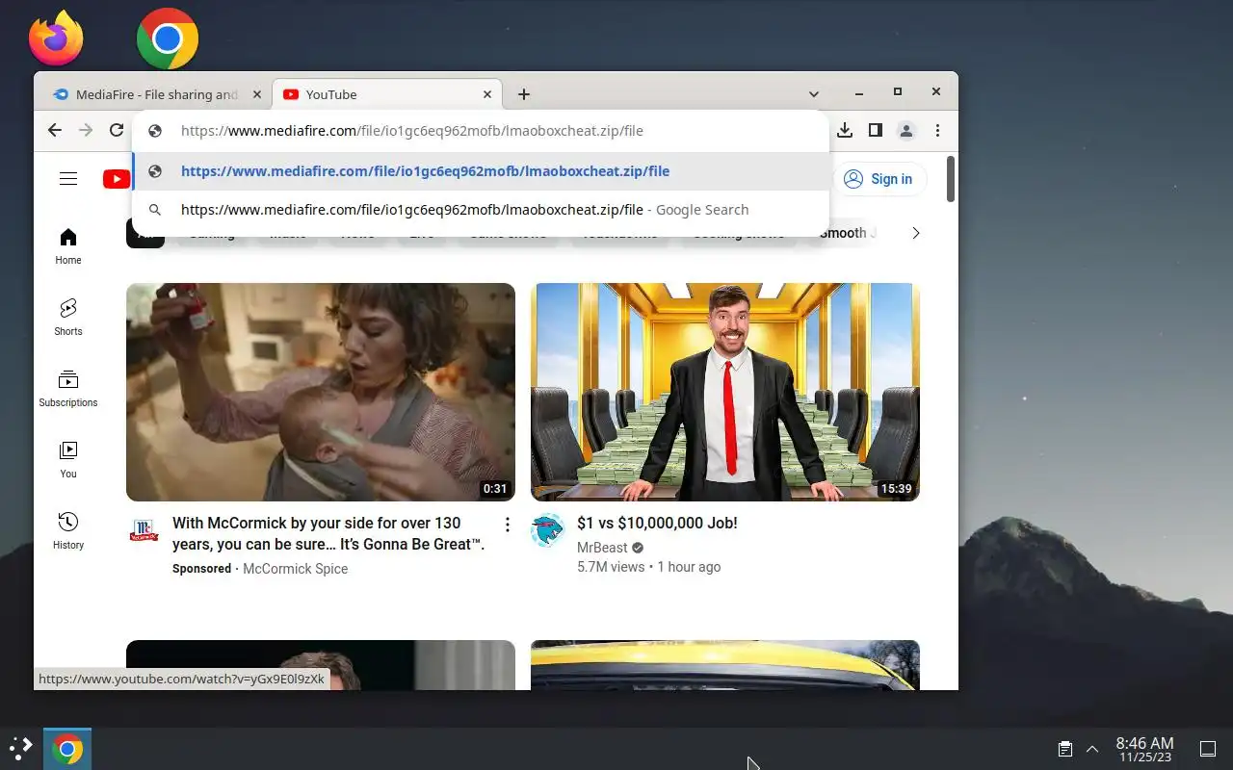Screen dimensions: 1233x770
Task: Select the Smooth Jazz category chip
Action: click(849, 233)
